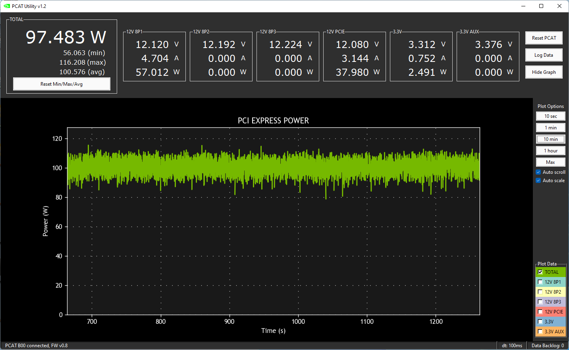The height and width of the screenshot is (350, 569).
Task: Switch plot range to 1 hour
Action: point(550,151)
